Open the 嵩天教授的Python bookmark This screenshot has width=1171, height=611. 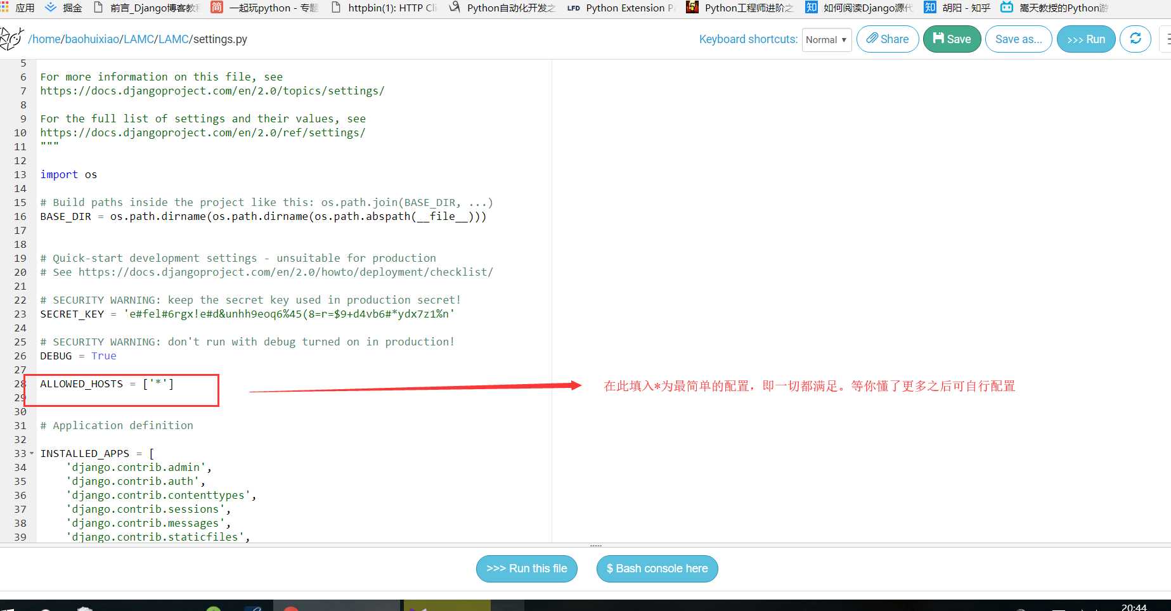tap(1054, 8)
